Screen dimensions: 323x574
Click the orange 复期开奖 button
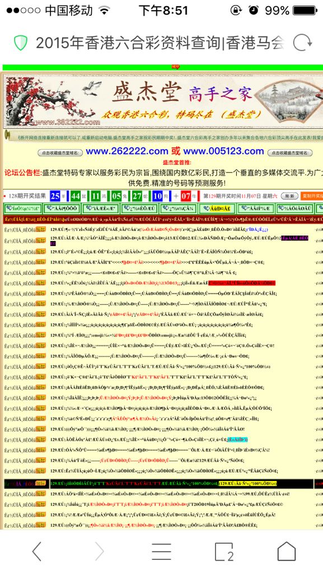click(x=312, y=196)
